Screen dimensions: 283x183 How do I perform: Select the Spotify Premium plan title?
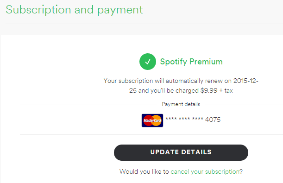(x=191, y=62)
